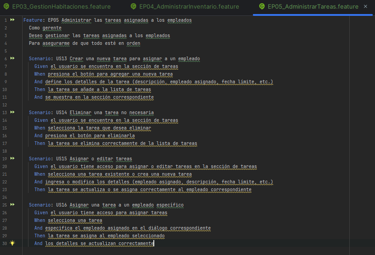Run the Feature with gutter icon on line 1
The height and width of the screenshot is (255, 375).
12,20
